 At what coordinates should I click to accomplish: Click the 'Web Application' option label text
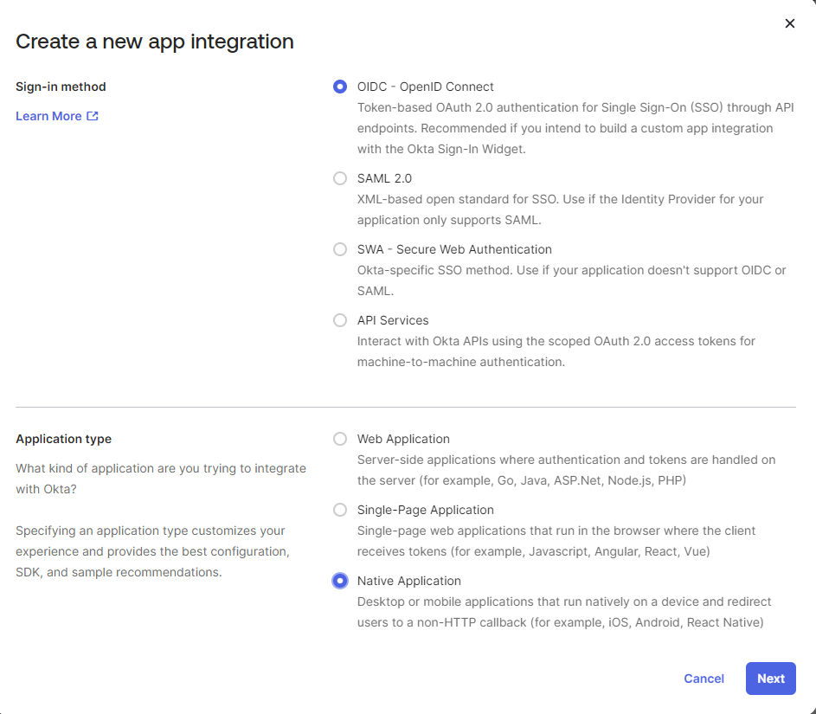click(403, 439)
